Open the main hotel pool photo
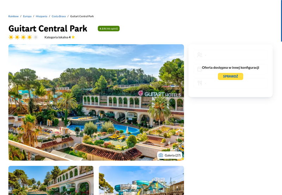The image size is (282, 195). click(x=96, y=102)
